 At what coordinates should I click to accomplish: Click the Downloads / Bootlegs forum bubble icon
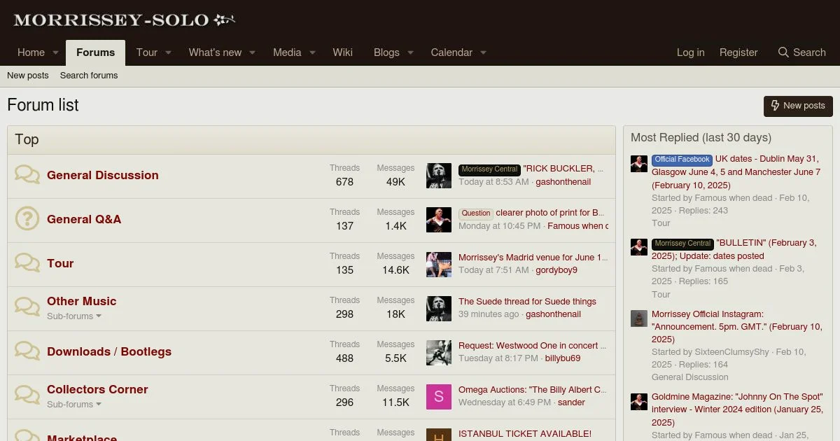coord(27,351)
